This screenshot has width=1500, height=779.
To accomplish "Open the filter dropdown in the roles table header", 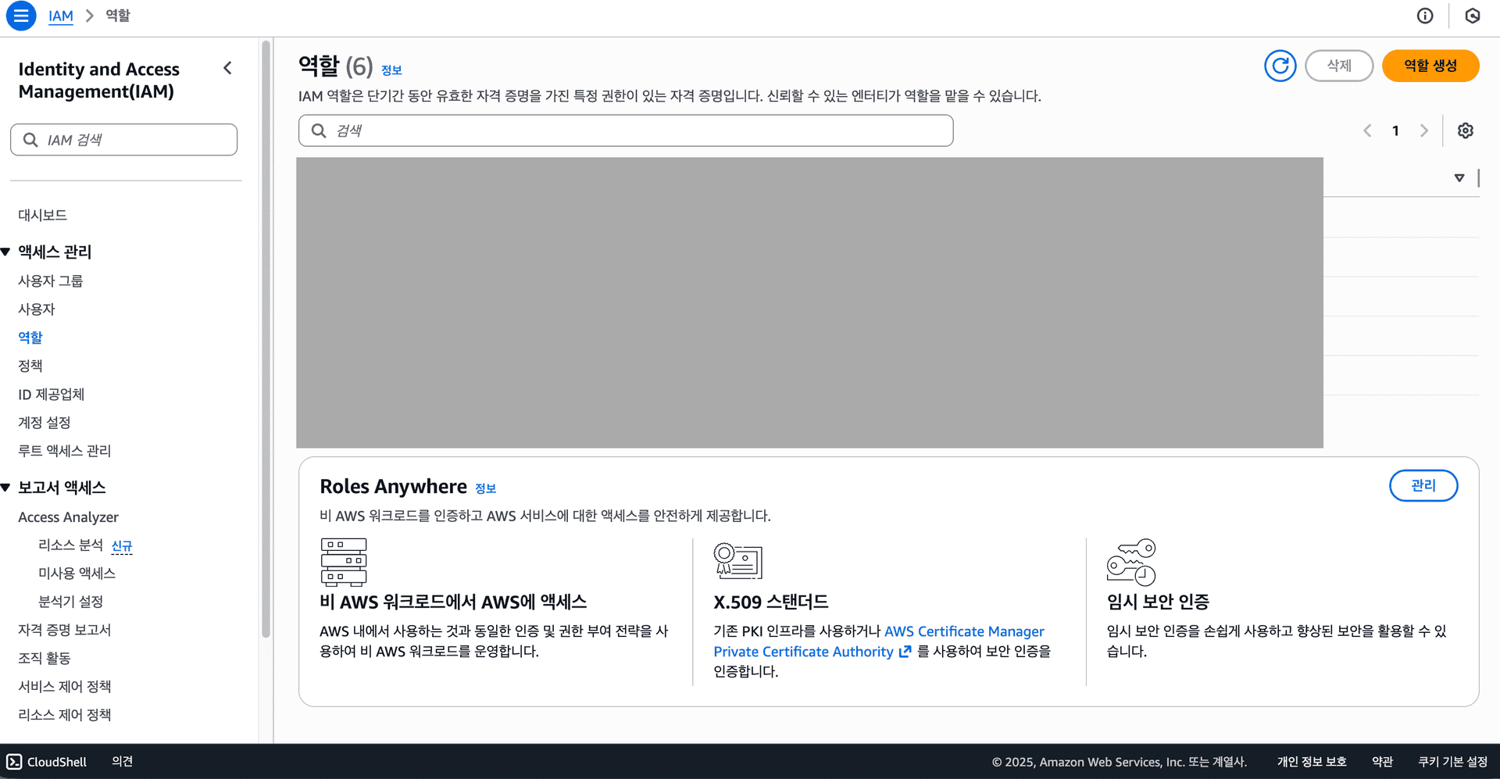I will 1459,177.
